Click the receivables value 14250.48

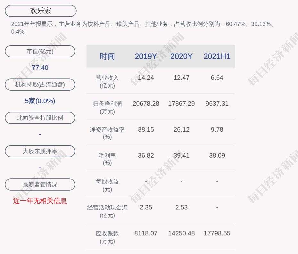pyautogui.click(x=181, y=233)
